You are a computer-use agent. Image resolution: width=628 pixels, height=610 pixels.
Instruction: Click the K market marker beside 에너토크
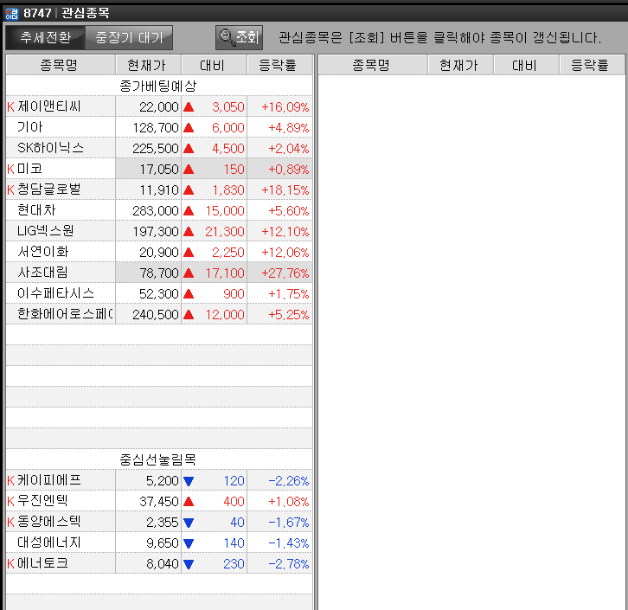pos(11,564)
